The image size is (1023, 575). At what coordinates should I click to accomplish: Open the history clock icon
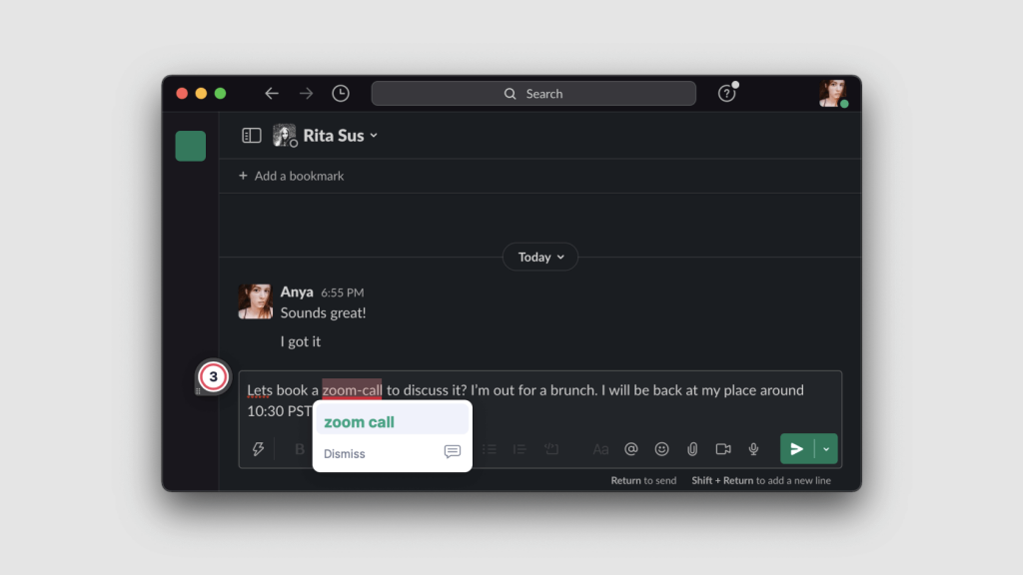pyautogui.click(x=341, y=93)
